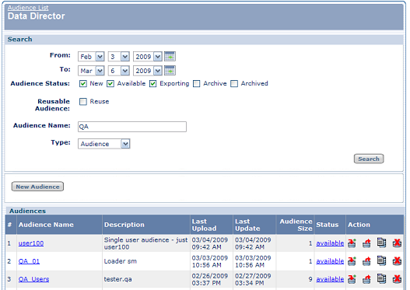Click the delete (red X) icon for QA_01
This screenshot has height=290, width=410.
tap(397, 261)
